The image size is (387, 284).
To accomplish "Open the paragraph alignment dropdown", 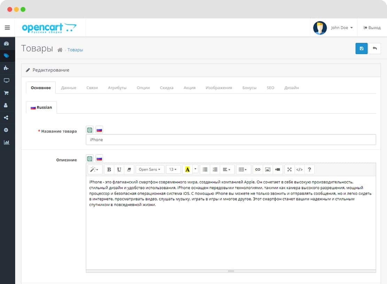I will 226,169.
